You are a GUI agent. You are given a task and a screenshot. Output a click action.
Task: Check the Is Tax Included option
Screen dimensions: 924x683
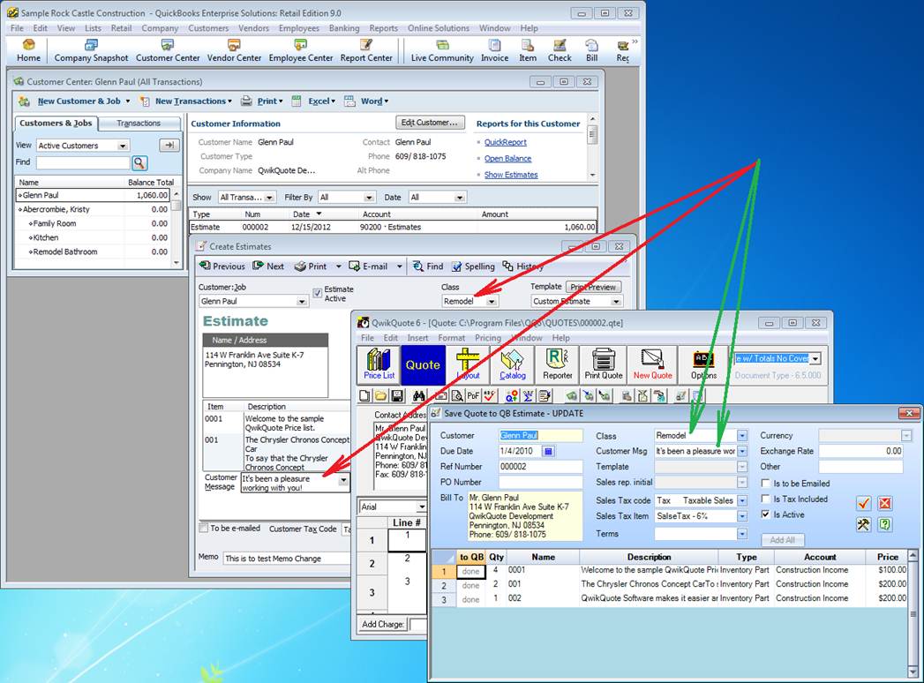point(766,499)
